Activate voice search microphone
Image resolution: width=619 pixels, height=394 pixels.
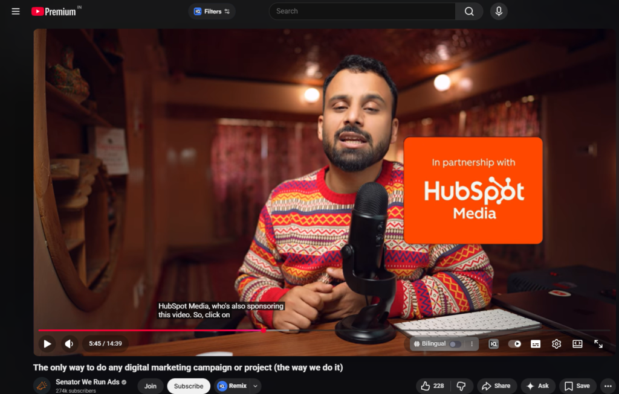[499, 11]
